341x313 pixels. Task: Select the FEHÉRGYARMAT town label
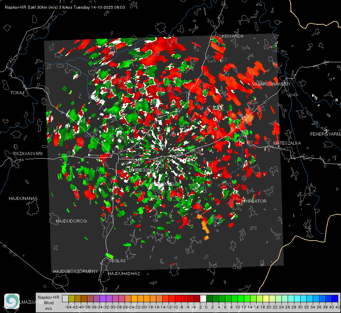tap(325, 134)
